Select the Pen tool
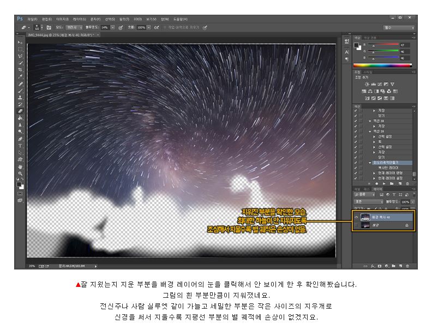The width and height of the screenshot is (432, 336). pos(20,139)
